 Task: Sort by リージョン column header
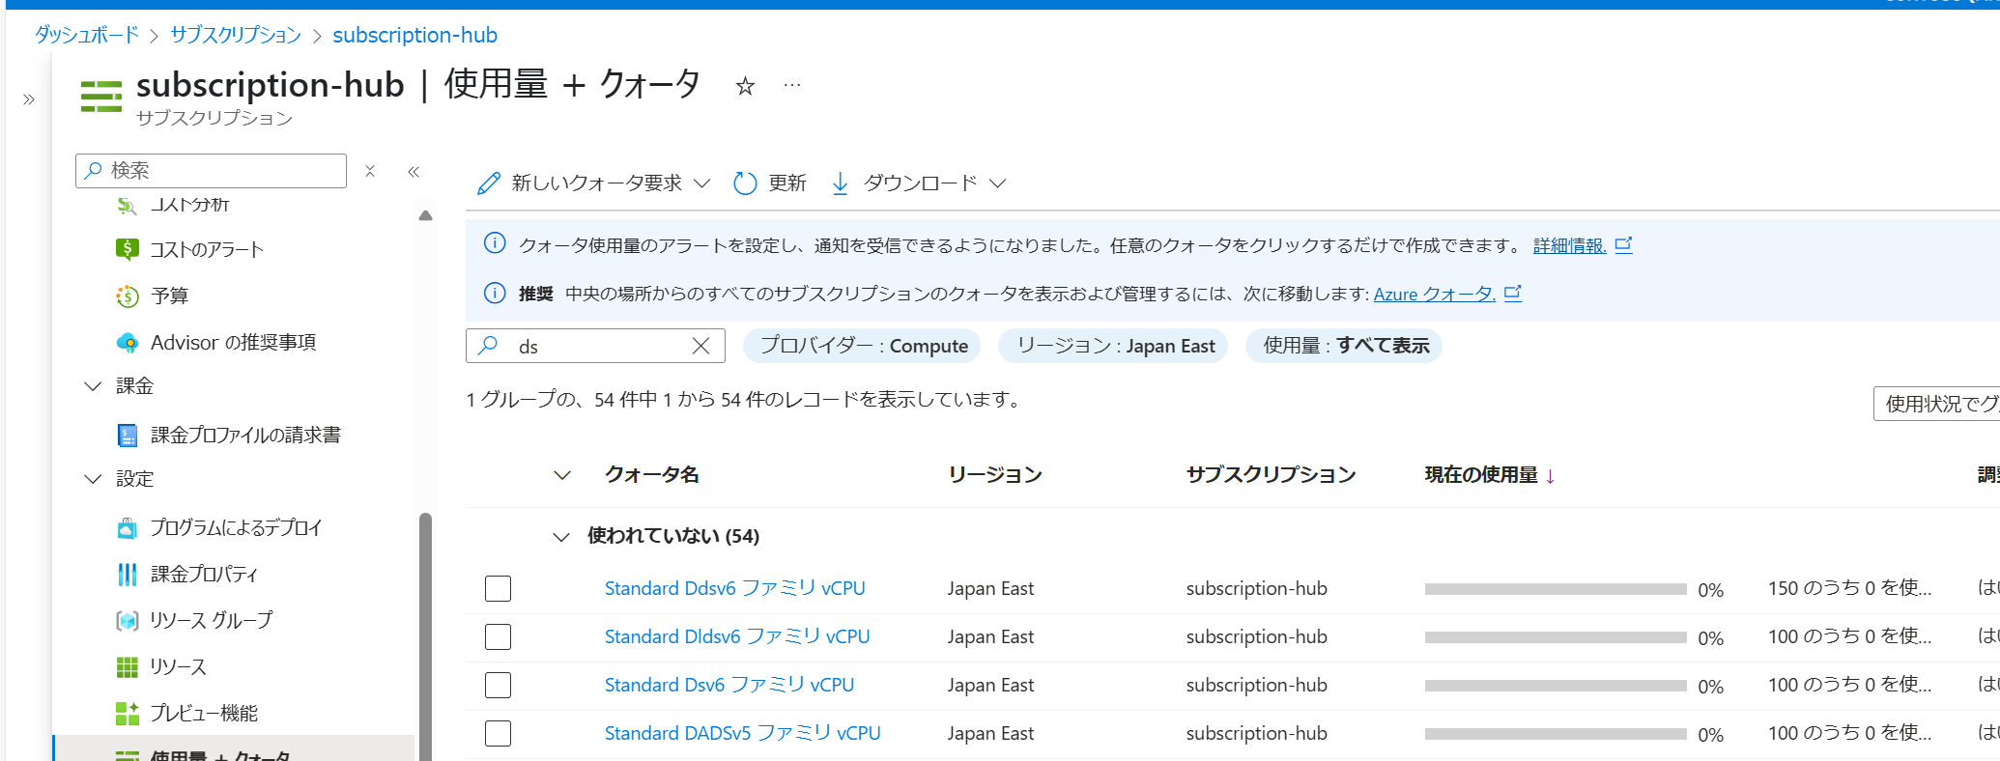pyautogui.click(x=995, y=474)
